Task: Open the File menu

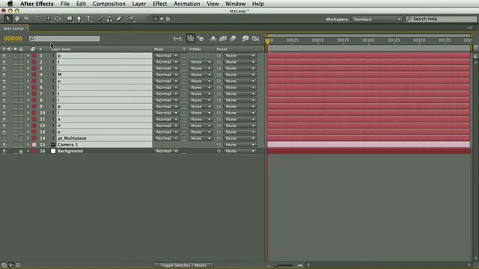Action: (x=65, y=4)
